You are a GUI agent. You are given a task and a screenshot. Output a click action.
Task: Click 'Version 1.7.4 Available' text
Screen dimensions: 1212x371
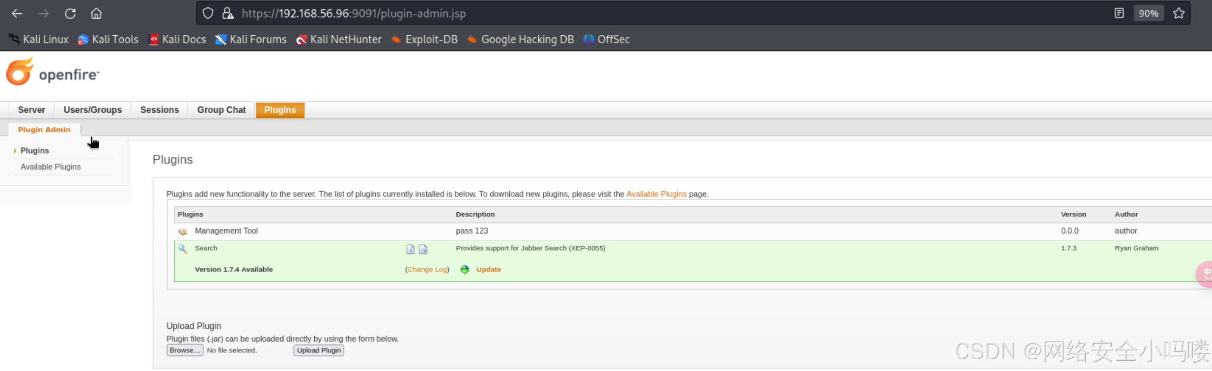coord(234,269)
